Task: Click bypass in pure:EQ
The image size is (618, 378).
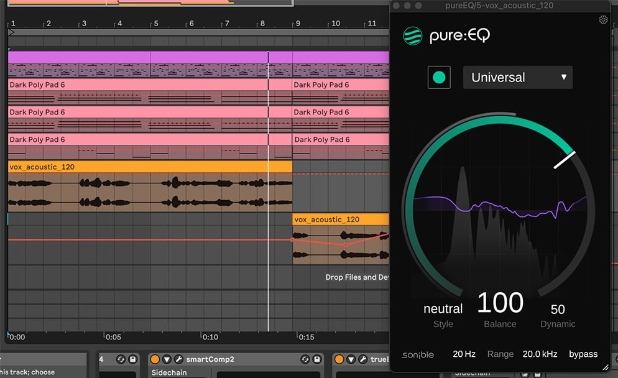Action: tap(583, 354)
